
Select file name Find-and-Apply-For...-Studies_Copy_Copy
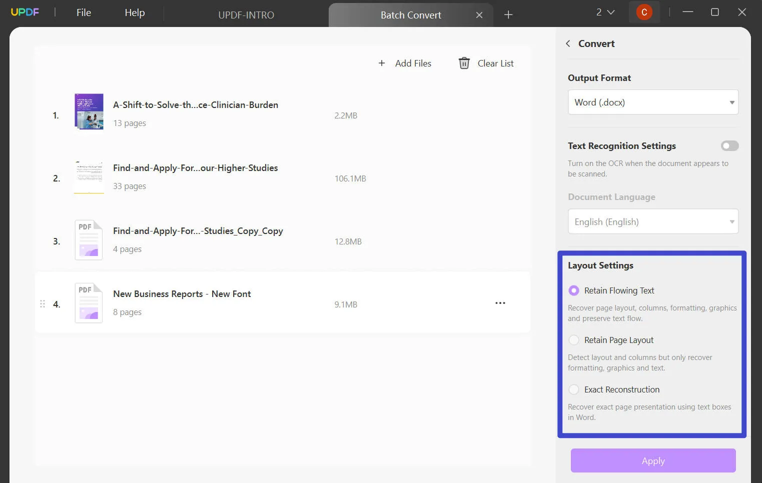[x=198, y=231]
